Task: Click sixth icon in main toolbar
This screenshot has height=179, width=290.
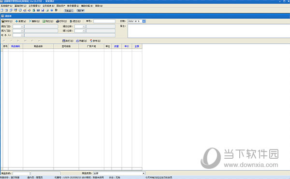Action: click(x=25, y=10)
